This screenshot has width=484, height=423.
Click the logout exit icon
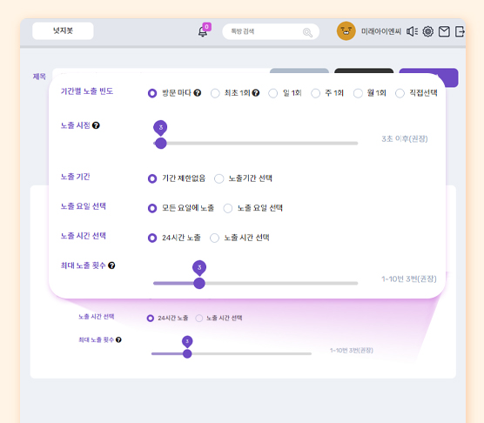[x=460, y=31]
